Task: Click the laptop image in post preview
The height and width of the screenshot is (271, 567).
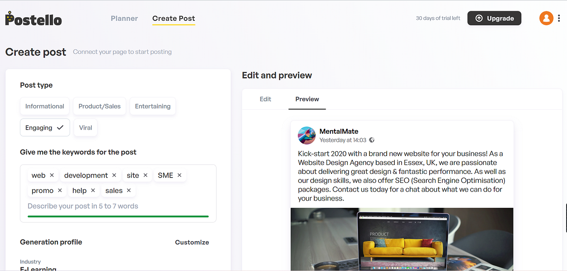Action: (402, 239)
